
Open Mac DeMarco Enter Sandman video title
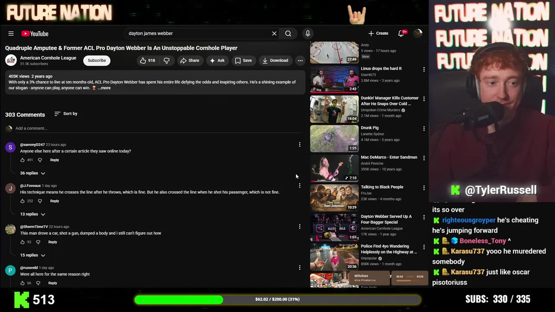click(389, 157)
